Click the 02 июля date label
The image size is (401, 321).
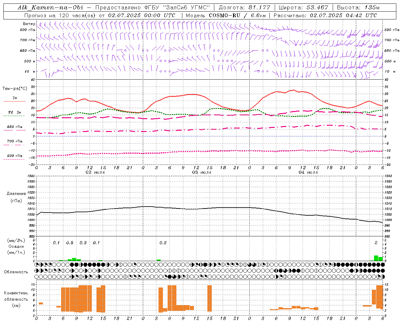[95, 172]
